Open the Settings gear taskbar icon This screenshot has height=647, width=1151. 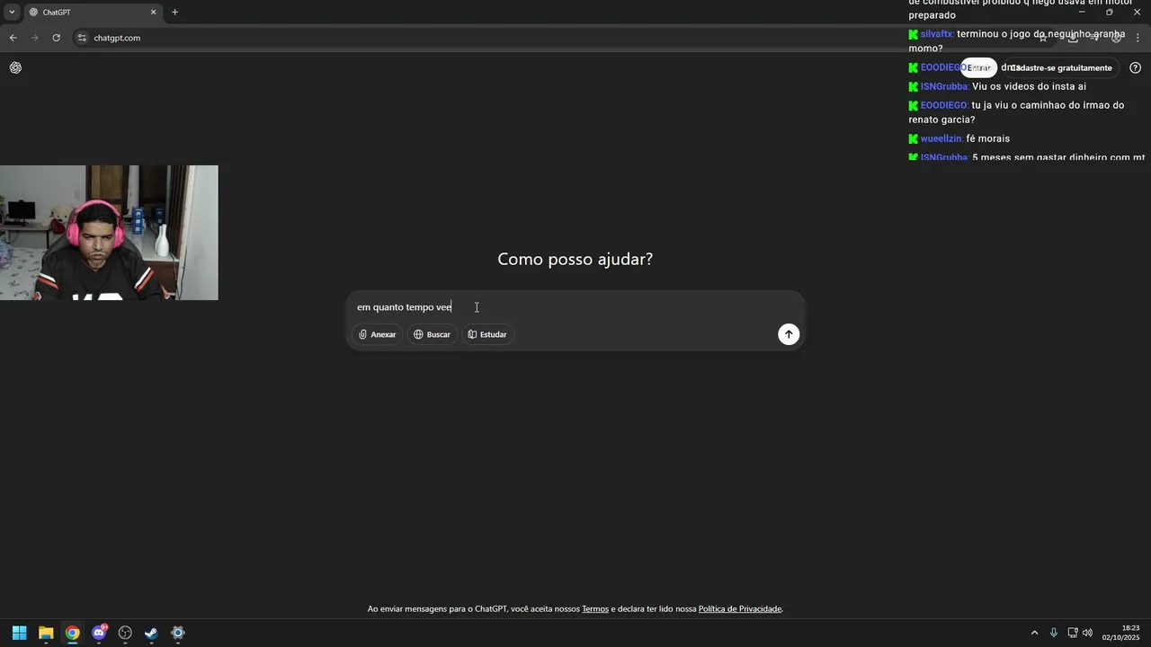[178, 633]
